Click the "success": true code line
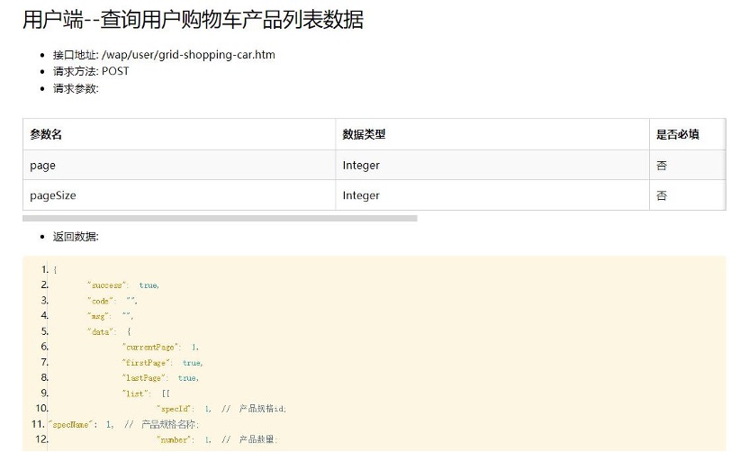Viewport: 749px width, 452px height. [x=122, y=285]
